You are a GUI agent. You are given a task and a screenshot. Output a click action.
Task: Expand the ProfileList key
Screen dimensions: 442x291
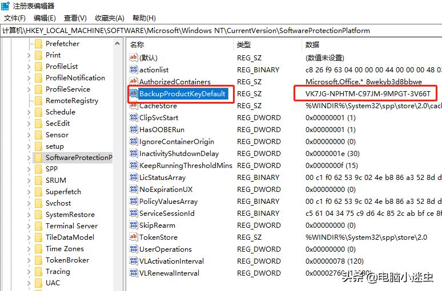coord(29,67)
